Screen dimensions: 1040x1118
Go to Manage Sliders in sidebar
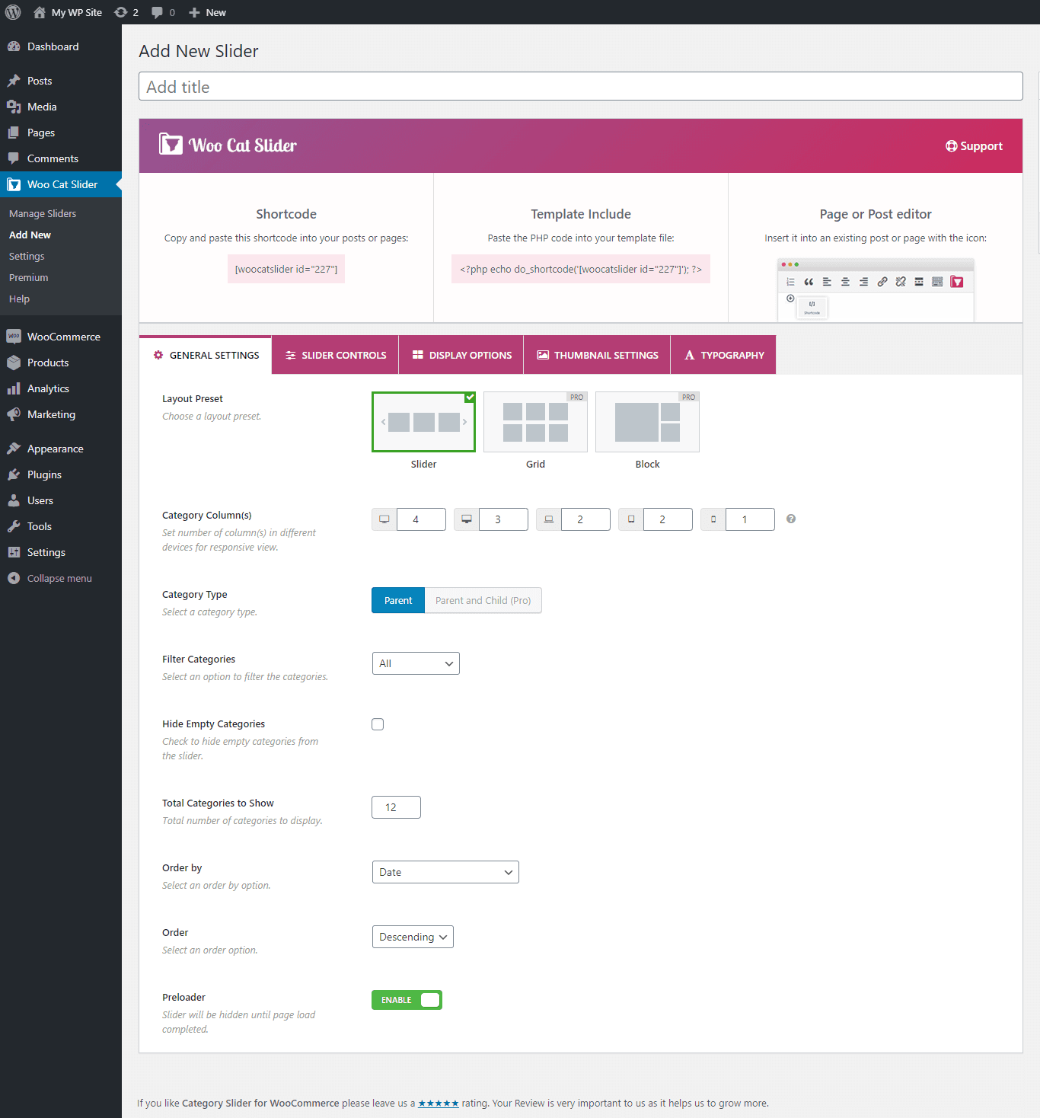(x=43, y=213)
